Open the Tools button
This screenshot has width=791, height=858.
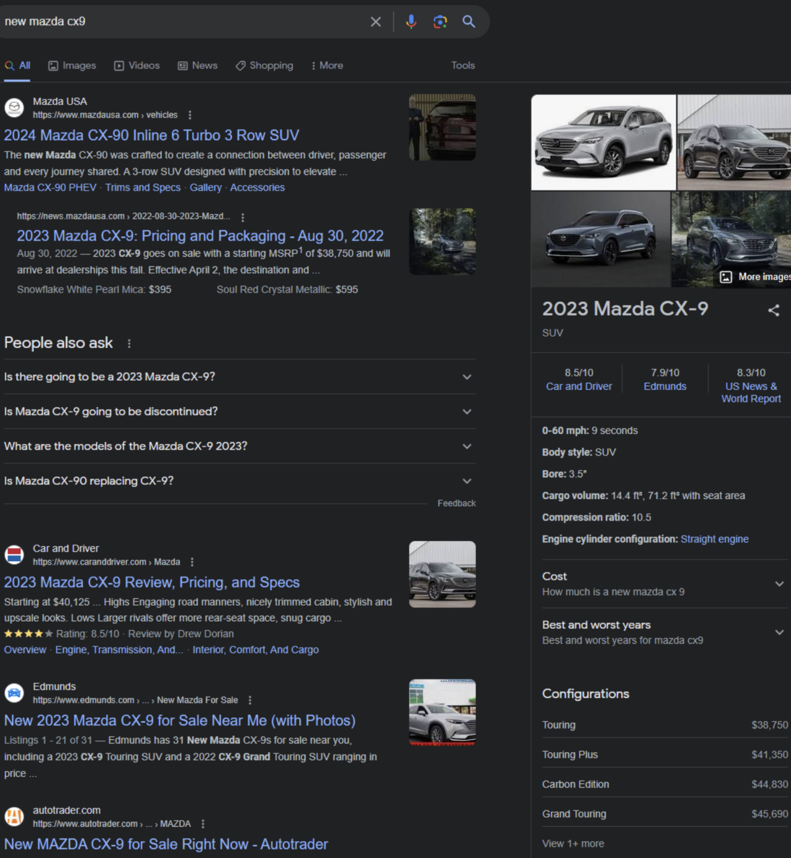[463, 66]
